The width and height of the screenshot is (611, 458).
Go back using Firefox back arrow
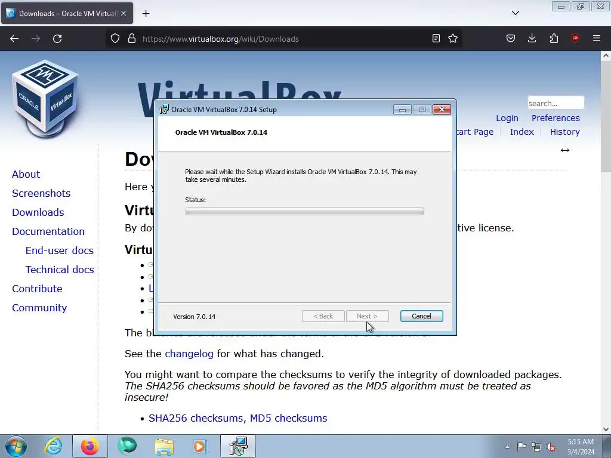(14, 39)
